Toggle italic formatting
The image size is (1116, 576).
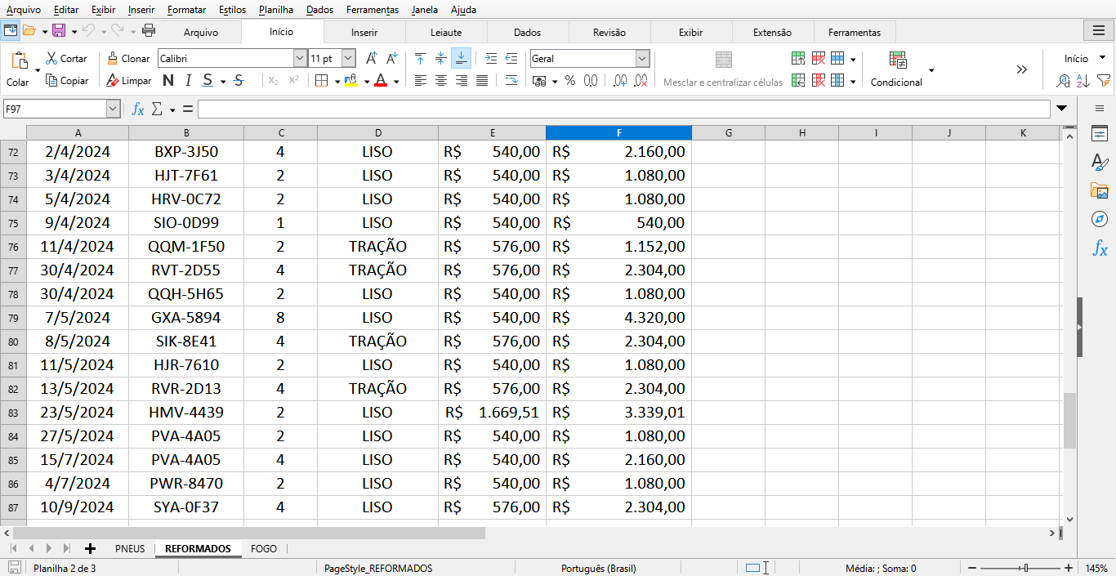coord(188,81)
